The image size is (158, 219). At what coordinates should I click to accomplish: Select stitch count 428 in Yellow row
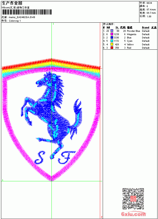(117, 44)
